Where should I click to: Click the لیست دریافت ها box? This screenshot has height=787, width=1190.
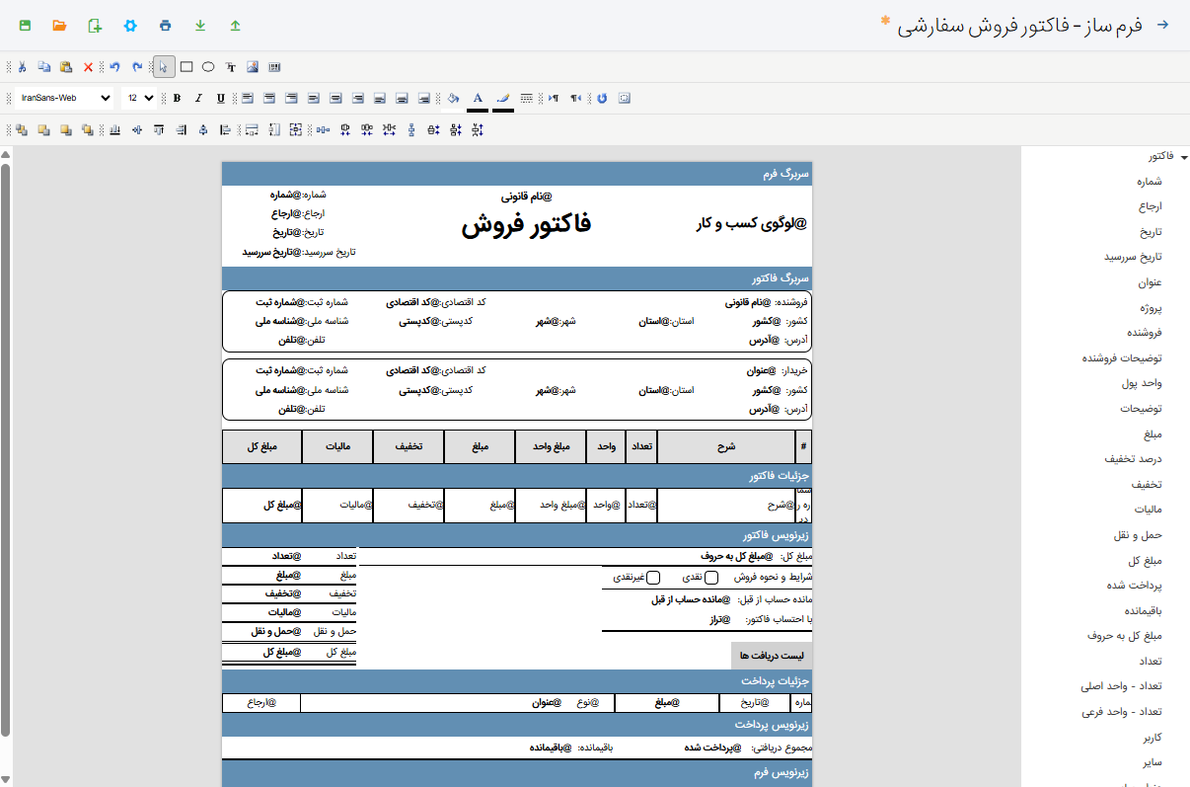point(771,655)
